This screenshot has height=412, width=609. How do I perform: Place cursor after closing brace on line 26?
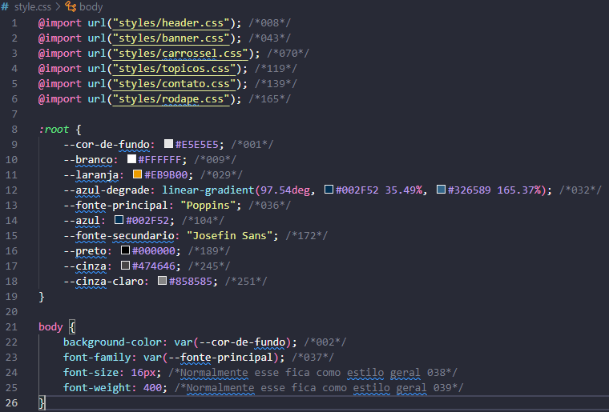point(46,402)
